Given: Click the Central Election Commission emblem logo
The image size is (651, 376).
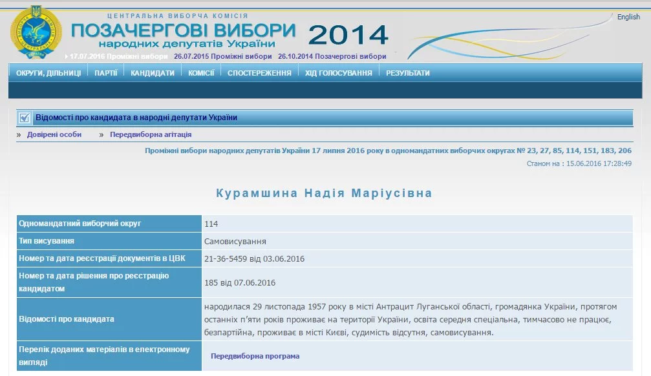Looking at the screenshot, I should [x=36, y=32].
